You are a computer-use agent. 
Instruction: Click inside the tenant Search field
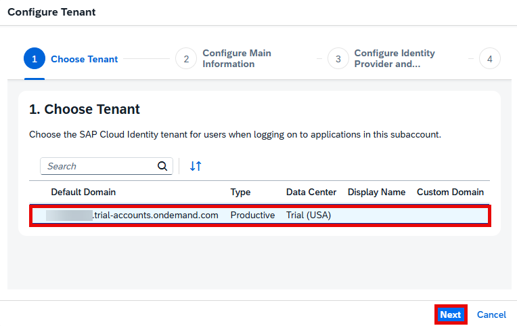(106, 166)
